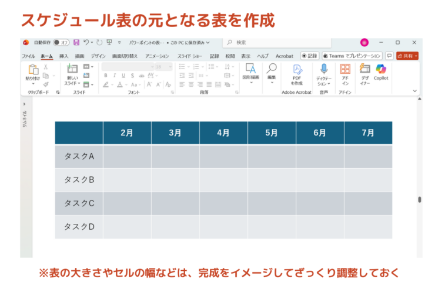Image resolution: width=435 pixels, height=296 pixels.
Task: Click the font color A button
Action: pyautogui.click(x=120, y=84)
